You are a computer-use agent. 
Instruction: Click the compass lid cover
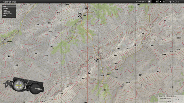click(x=36, y=88)
